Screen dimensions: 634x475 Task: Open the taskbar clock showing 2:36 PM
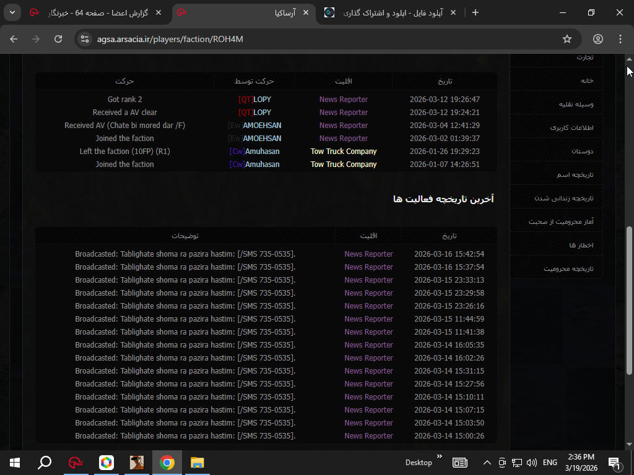[x=581, y=463]
